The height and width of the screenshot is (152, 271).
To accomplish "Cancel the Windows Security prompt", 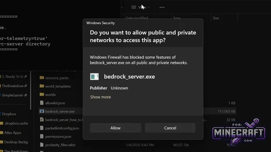I will point(170,128).
